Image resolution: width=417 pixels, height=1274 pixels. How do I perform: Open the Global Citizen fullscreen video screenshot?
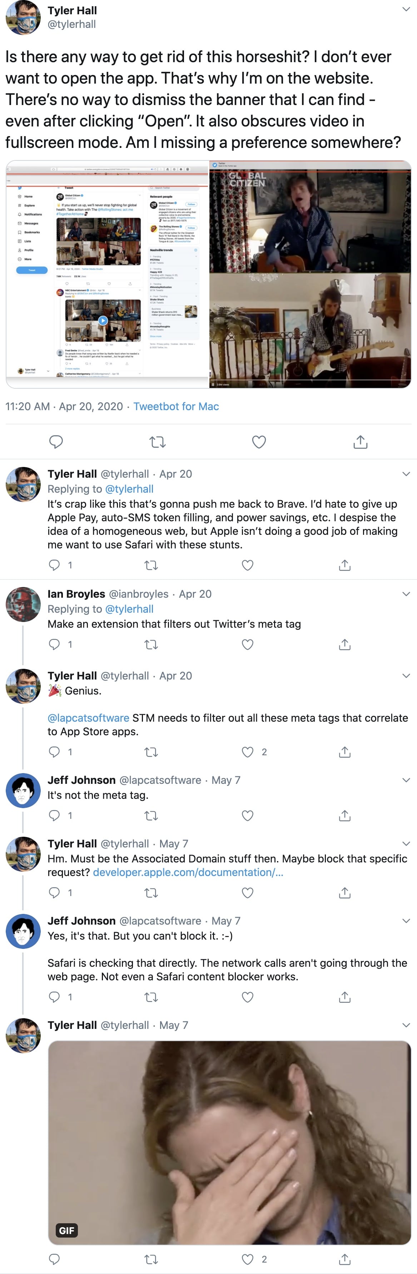310,274
